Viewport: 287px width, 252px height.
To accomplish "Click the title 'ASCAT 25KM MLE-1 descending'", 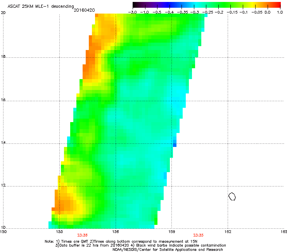I will [41, 7].
